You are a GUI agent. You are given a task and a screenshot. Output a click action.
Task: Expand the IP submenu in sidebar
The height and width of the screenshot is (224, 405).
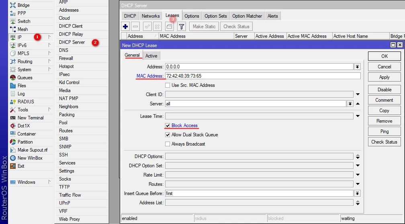[x=49, y=37]
